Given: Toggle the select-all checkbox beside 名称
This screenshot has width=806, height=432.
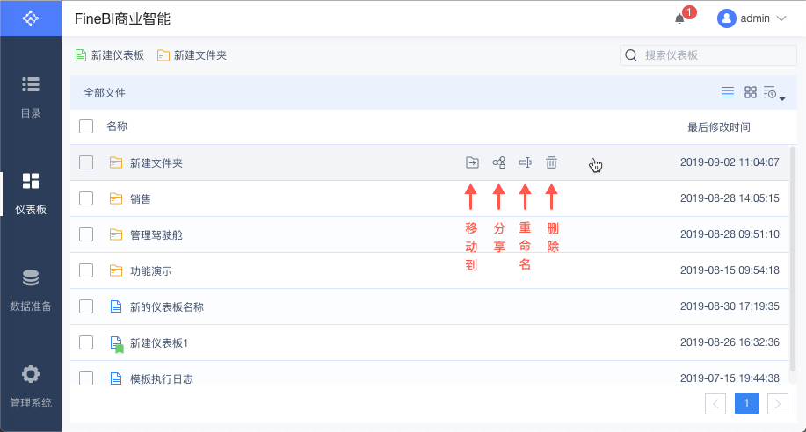Looking at the screenshot, I should tap(86, 126).
